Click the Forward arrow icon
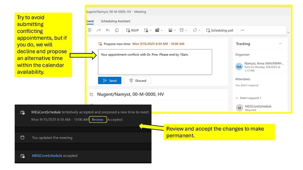Viewport: 303px width, 170px height. tap(99, 30)
